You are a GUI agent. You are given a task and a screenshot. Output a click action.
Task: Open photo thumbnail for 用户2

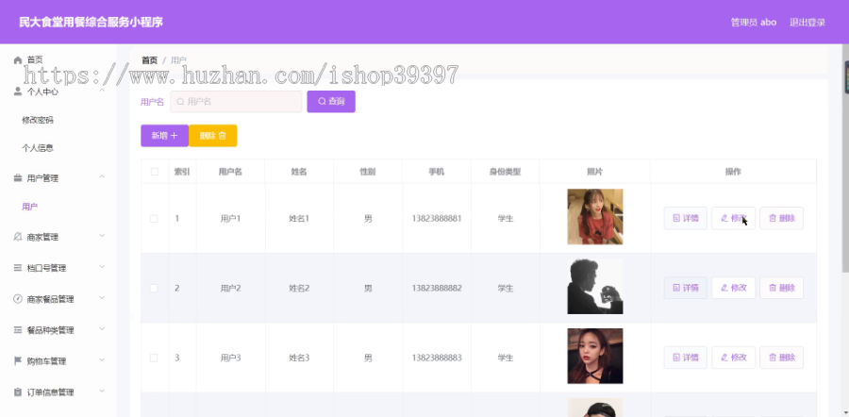595,287
